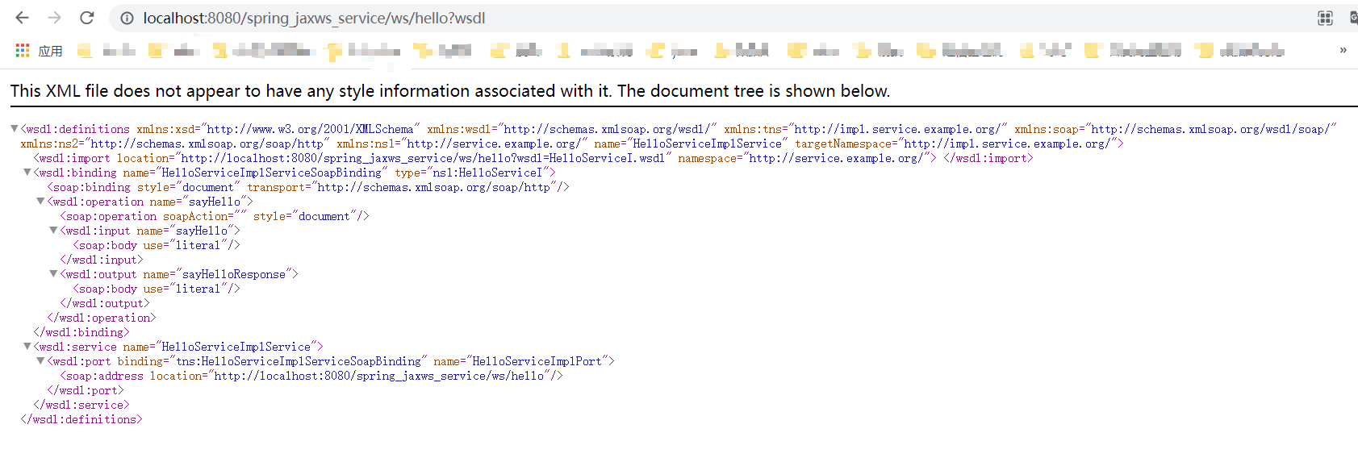This screenshot has height=466, width=1358.
Task: Click the closing </wsdl:binding> tag
Action: pos(81,332)
